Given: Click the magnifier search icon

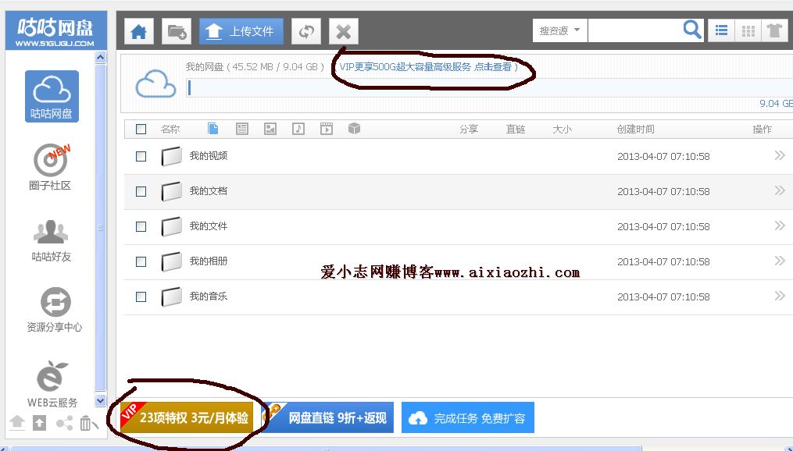Looking at the screenshot, I should pos(692,30).
